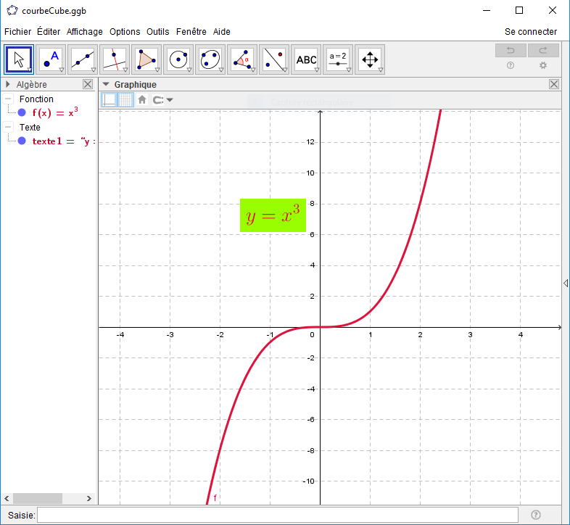Select the Polygon tool
Viewport: 570px width, 525px height.
(x=146, y=59)
